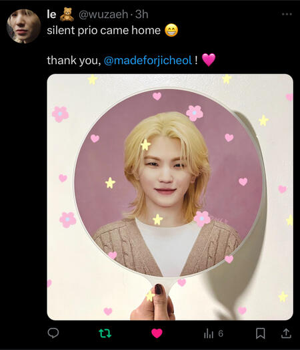The width and height of the screenshot is (300, 350).
Task: Open the author's profile avatar
Action: click(x=23, y=26)
